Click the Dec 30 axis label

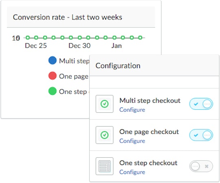(x=79, y=46)
